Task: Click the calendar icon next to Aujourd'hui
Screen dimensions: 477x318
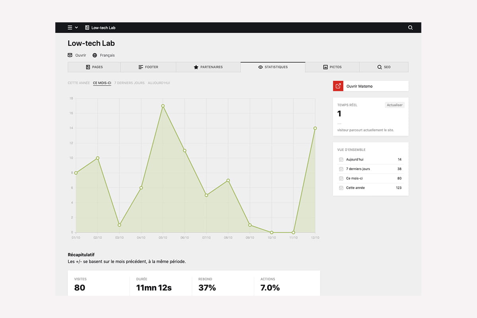Action: [x=341, y=159]
